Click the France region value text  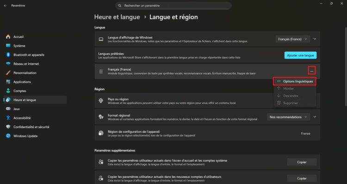(x=305, y=133)
